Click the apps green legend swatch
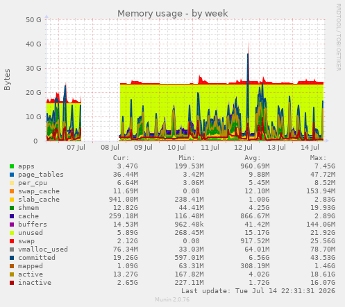 click(12, 166)
